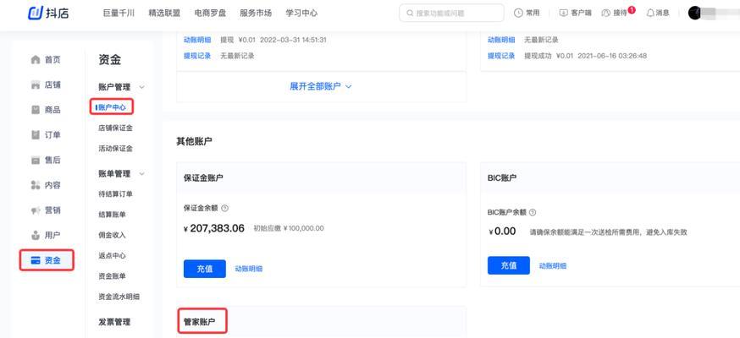Click the 常用 clock icon

coord(518,14)
